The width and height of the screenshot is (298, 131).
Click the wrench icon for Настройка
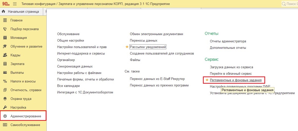point(5,107)
